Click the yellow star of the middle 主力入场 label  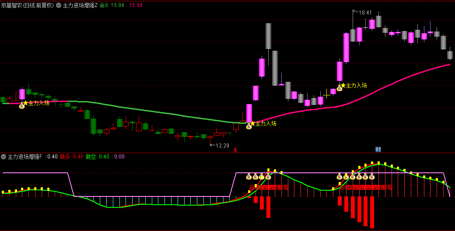point(252,123)
